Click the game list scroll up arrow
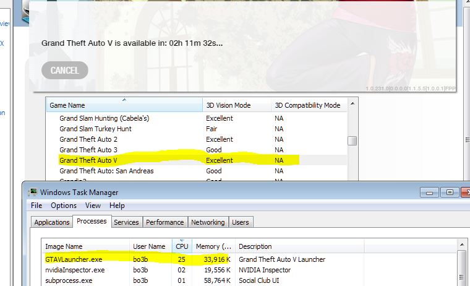The width and height of the screenshot is (470, 286). (x=352, y=103)
